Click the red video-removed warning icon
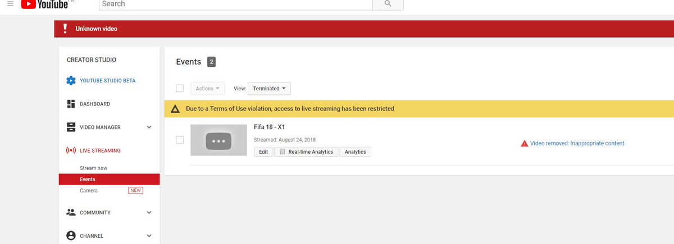674x244 pixels. [x=525, y=144]
